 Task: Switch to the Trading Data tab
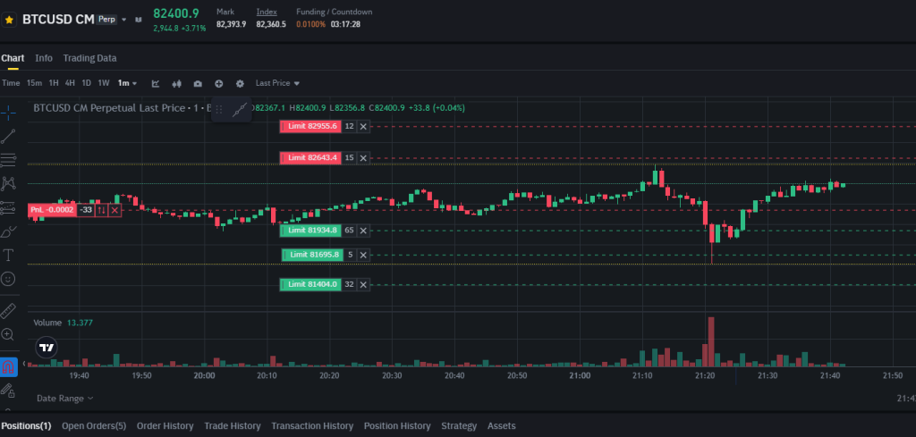coord(89,58)
